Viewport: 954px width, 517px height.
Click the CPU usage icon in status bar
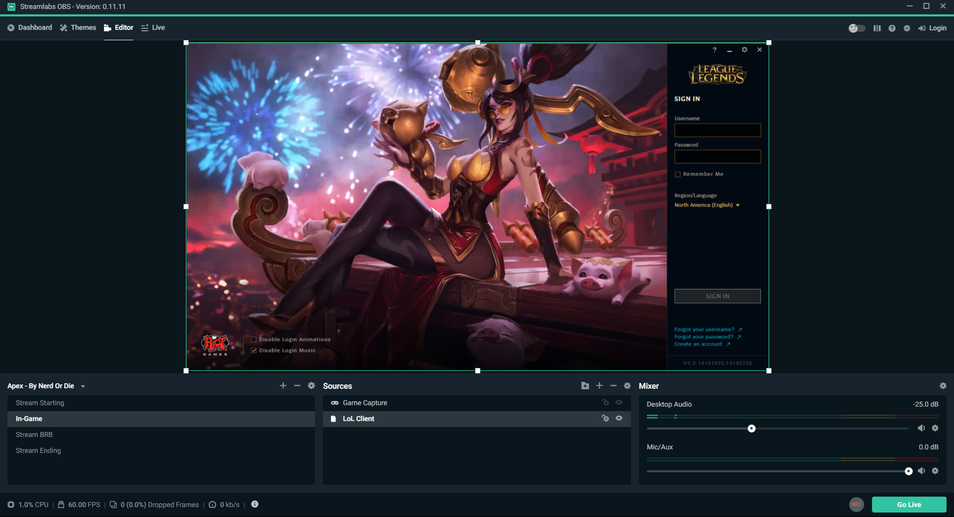coord(11,505)
